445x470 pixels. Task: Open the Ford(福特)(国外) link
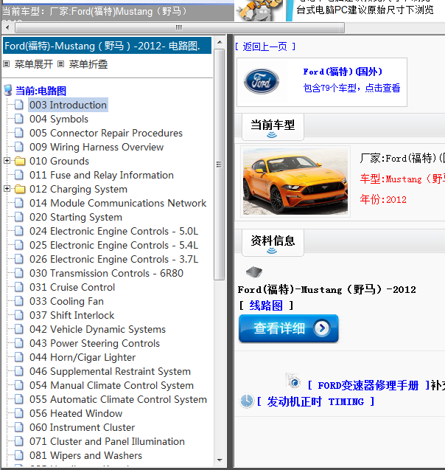(343, 72)
